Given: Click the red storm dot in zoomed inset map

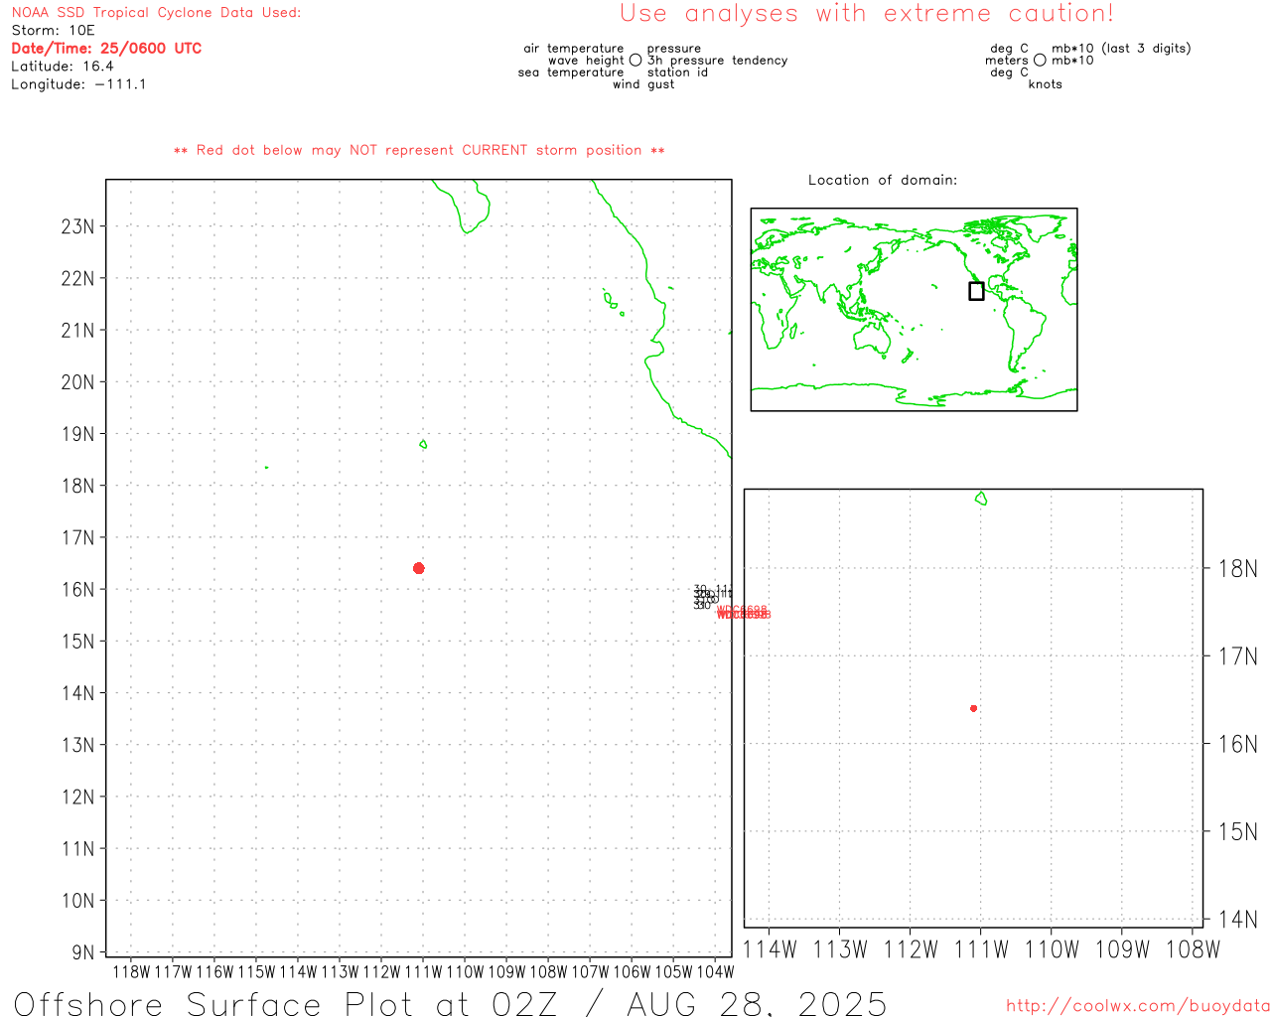Looking at the screenshot, I should [973, 708].
